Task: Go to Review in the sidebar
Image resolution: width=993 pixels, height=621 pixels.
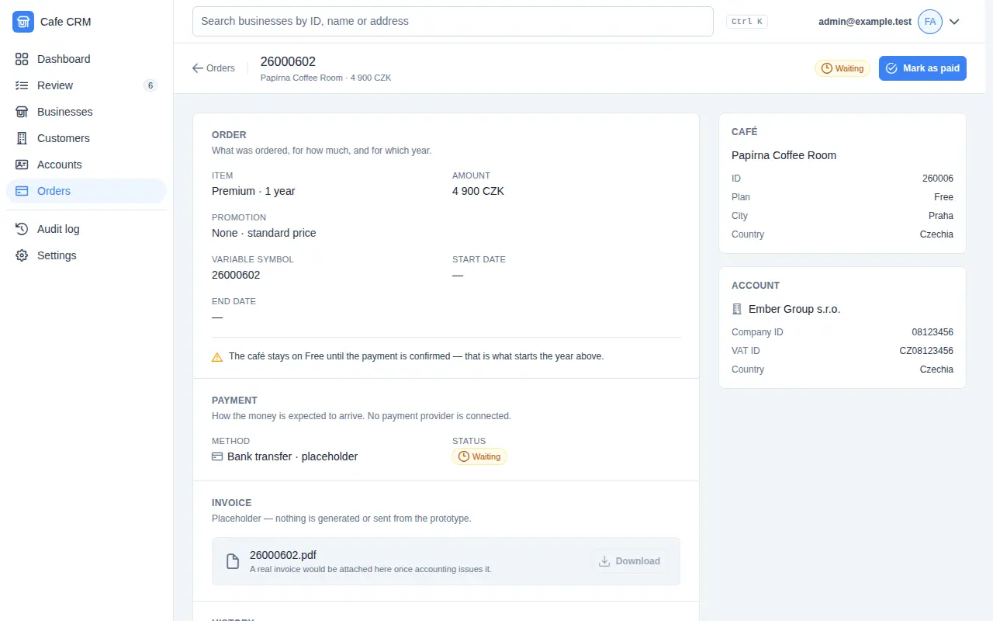Action: 86,85
